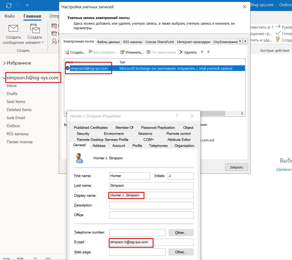Click the First name input field
Screen dimensions: 292x260
[x=130, y=176]
